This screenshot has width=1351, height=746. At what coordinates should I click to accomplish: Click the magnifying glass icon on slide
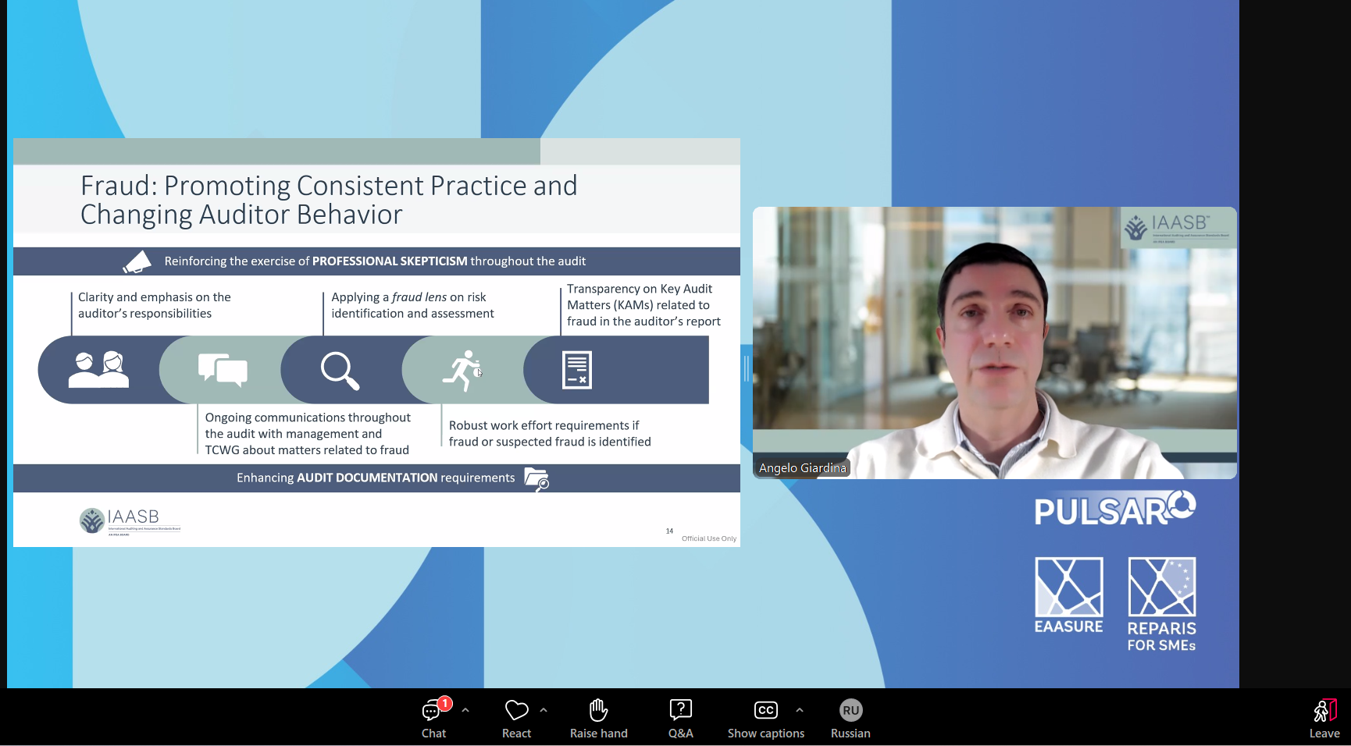coord(340,370)
